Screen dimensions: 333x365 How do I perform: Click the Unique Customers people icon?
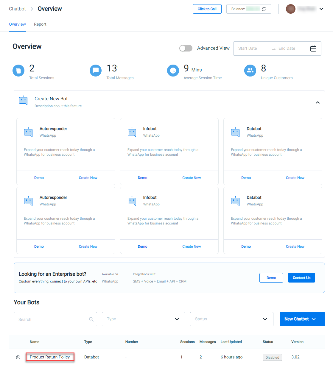(250, 71)
